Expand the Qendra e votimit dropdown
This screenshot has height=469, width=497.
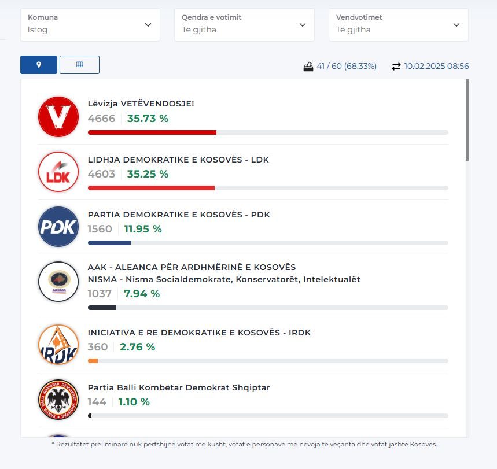pos(244,25)
